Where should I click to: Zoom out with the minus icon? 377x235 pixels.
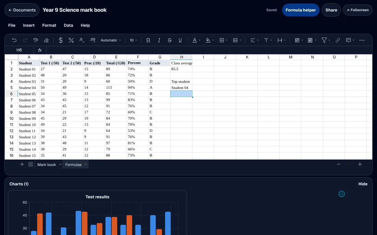click(339, 164)
